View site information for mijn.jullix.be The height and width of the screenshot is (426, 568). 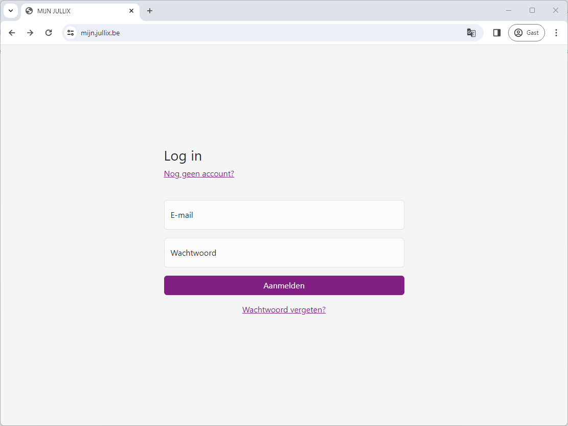click(x=71, y=33)
